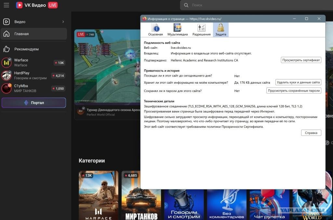This screenshot has height=220, width=333.
Task: Click Hellenic Academic and Research Institutions CA
Action: pyautogui.click(x=204, y=60)
